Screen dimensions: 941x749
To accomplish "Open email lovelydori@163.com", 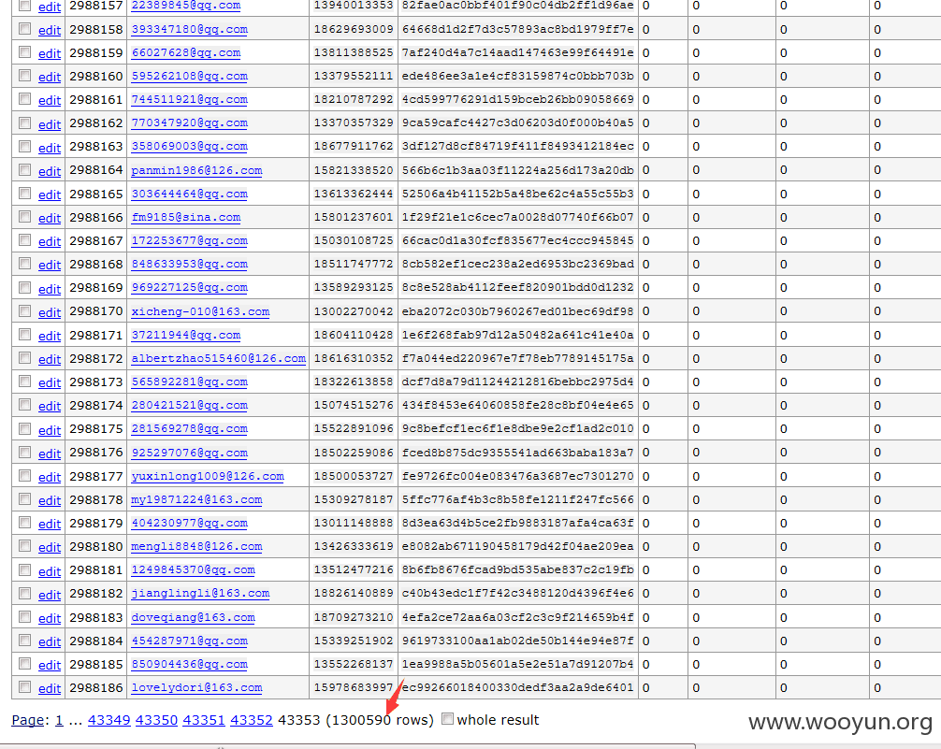I will tap(196, 687).
